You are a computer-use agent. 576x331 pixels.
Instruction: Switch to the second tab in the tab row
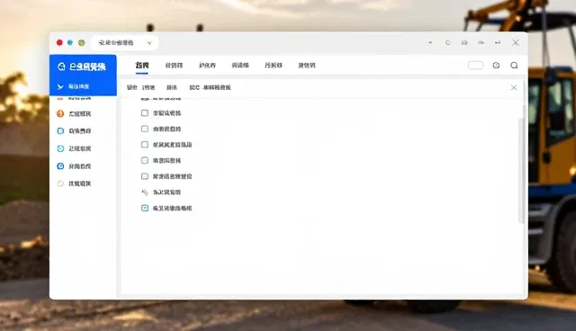pyautogui.click(x=174, y=66)
